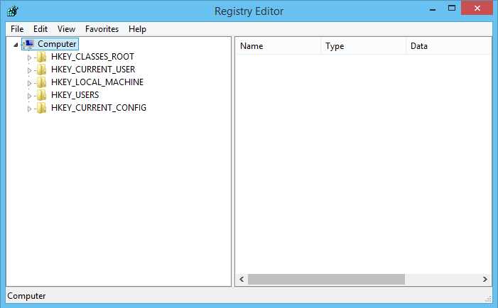
Task: Click the HKEY_LOCAL_MACHINE folder icon
Action: [x=42, y=82]
